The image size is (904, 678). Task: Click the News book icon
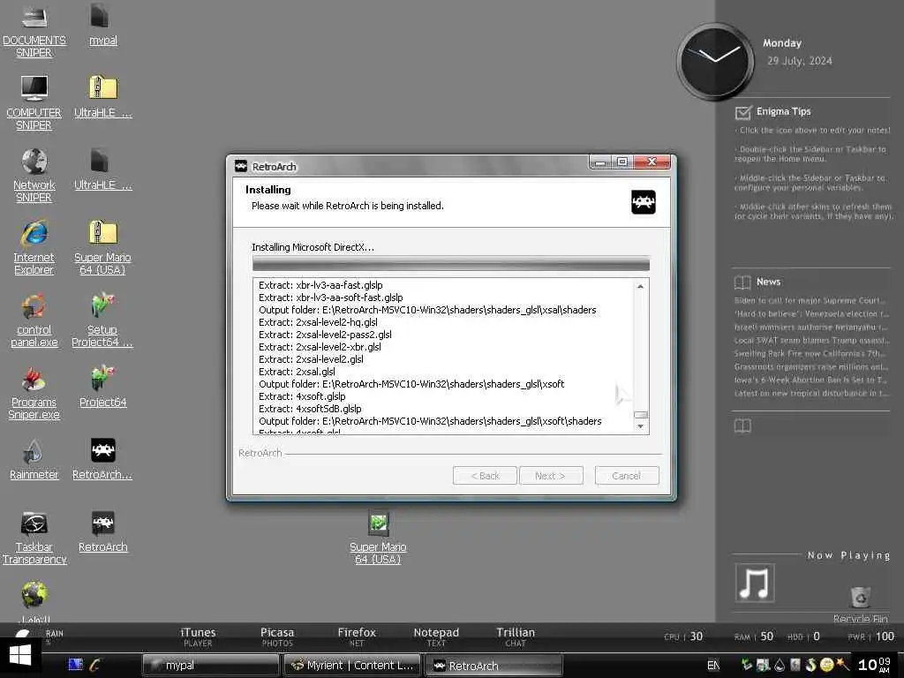[x=742, y=282]
